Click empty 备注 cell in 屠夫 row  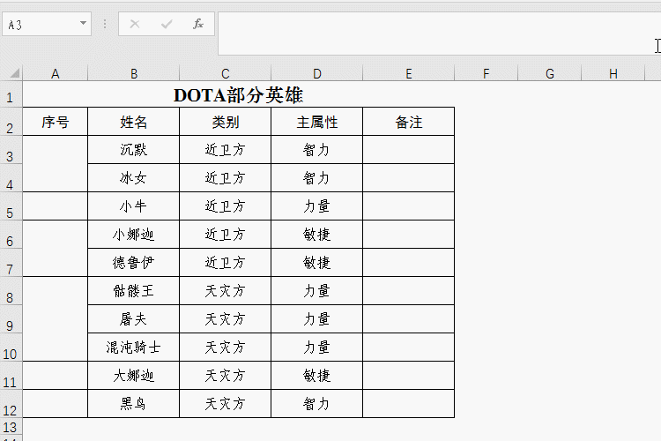[x=408, y=319]
